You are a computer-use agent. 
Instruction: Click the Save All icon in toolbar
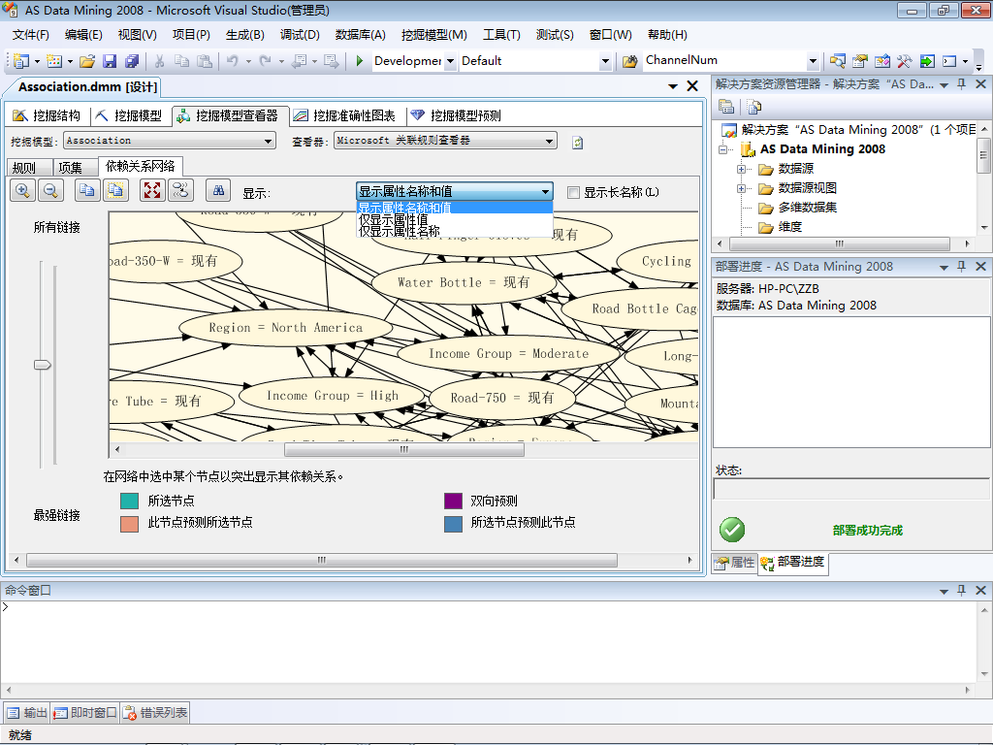132,61
